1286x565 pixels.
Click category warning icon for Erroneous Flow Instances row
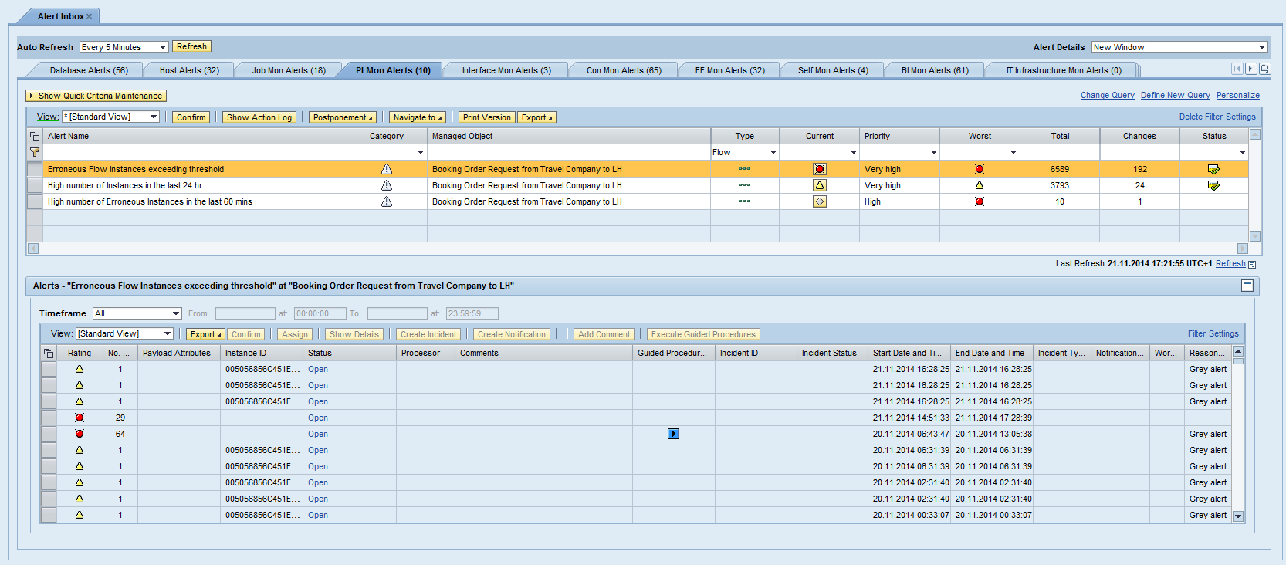point(387,169)
